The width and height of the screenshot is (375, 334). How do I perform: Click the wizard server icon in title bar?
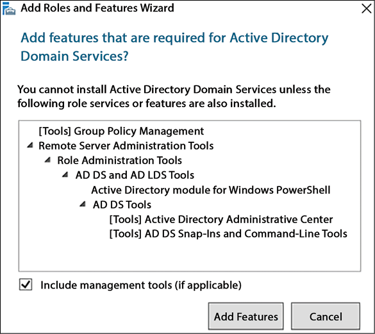point(9,8)
